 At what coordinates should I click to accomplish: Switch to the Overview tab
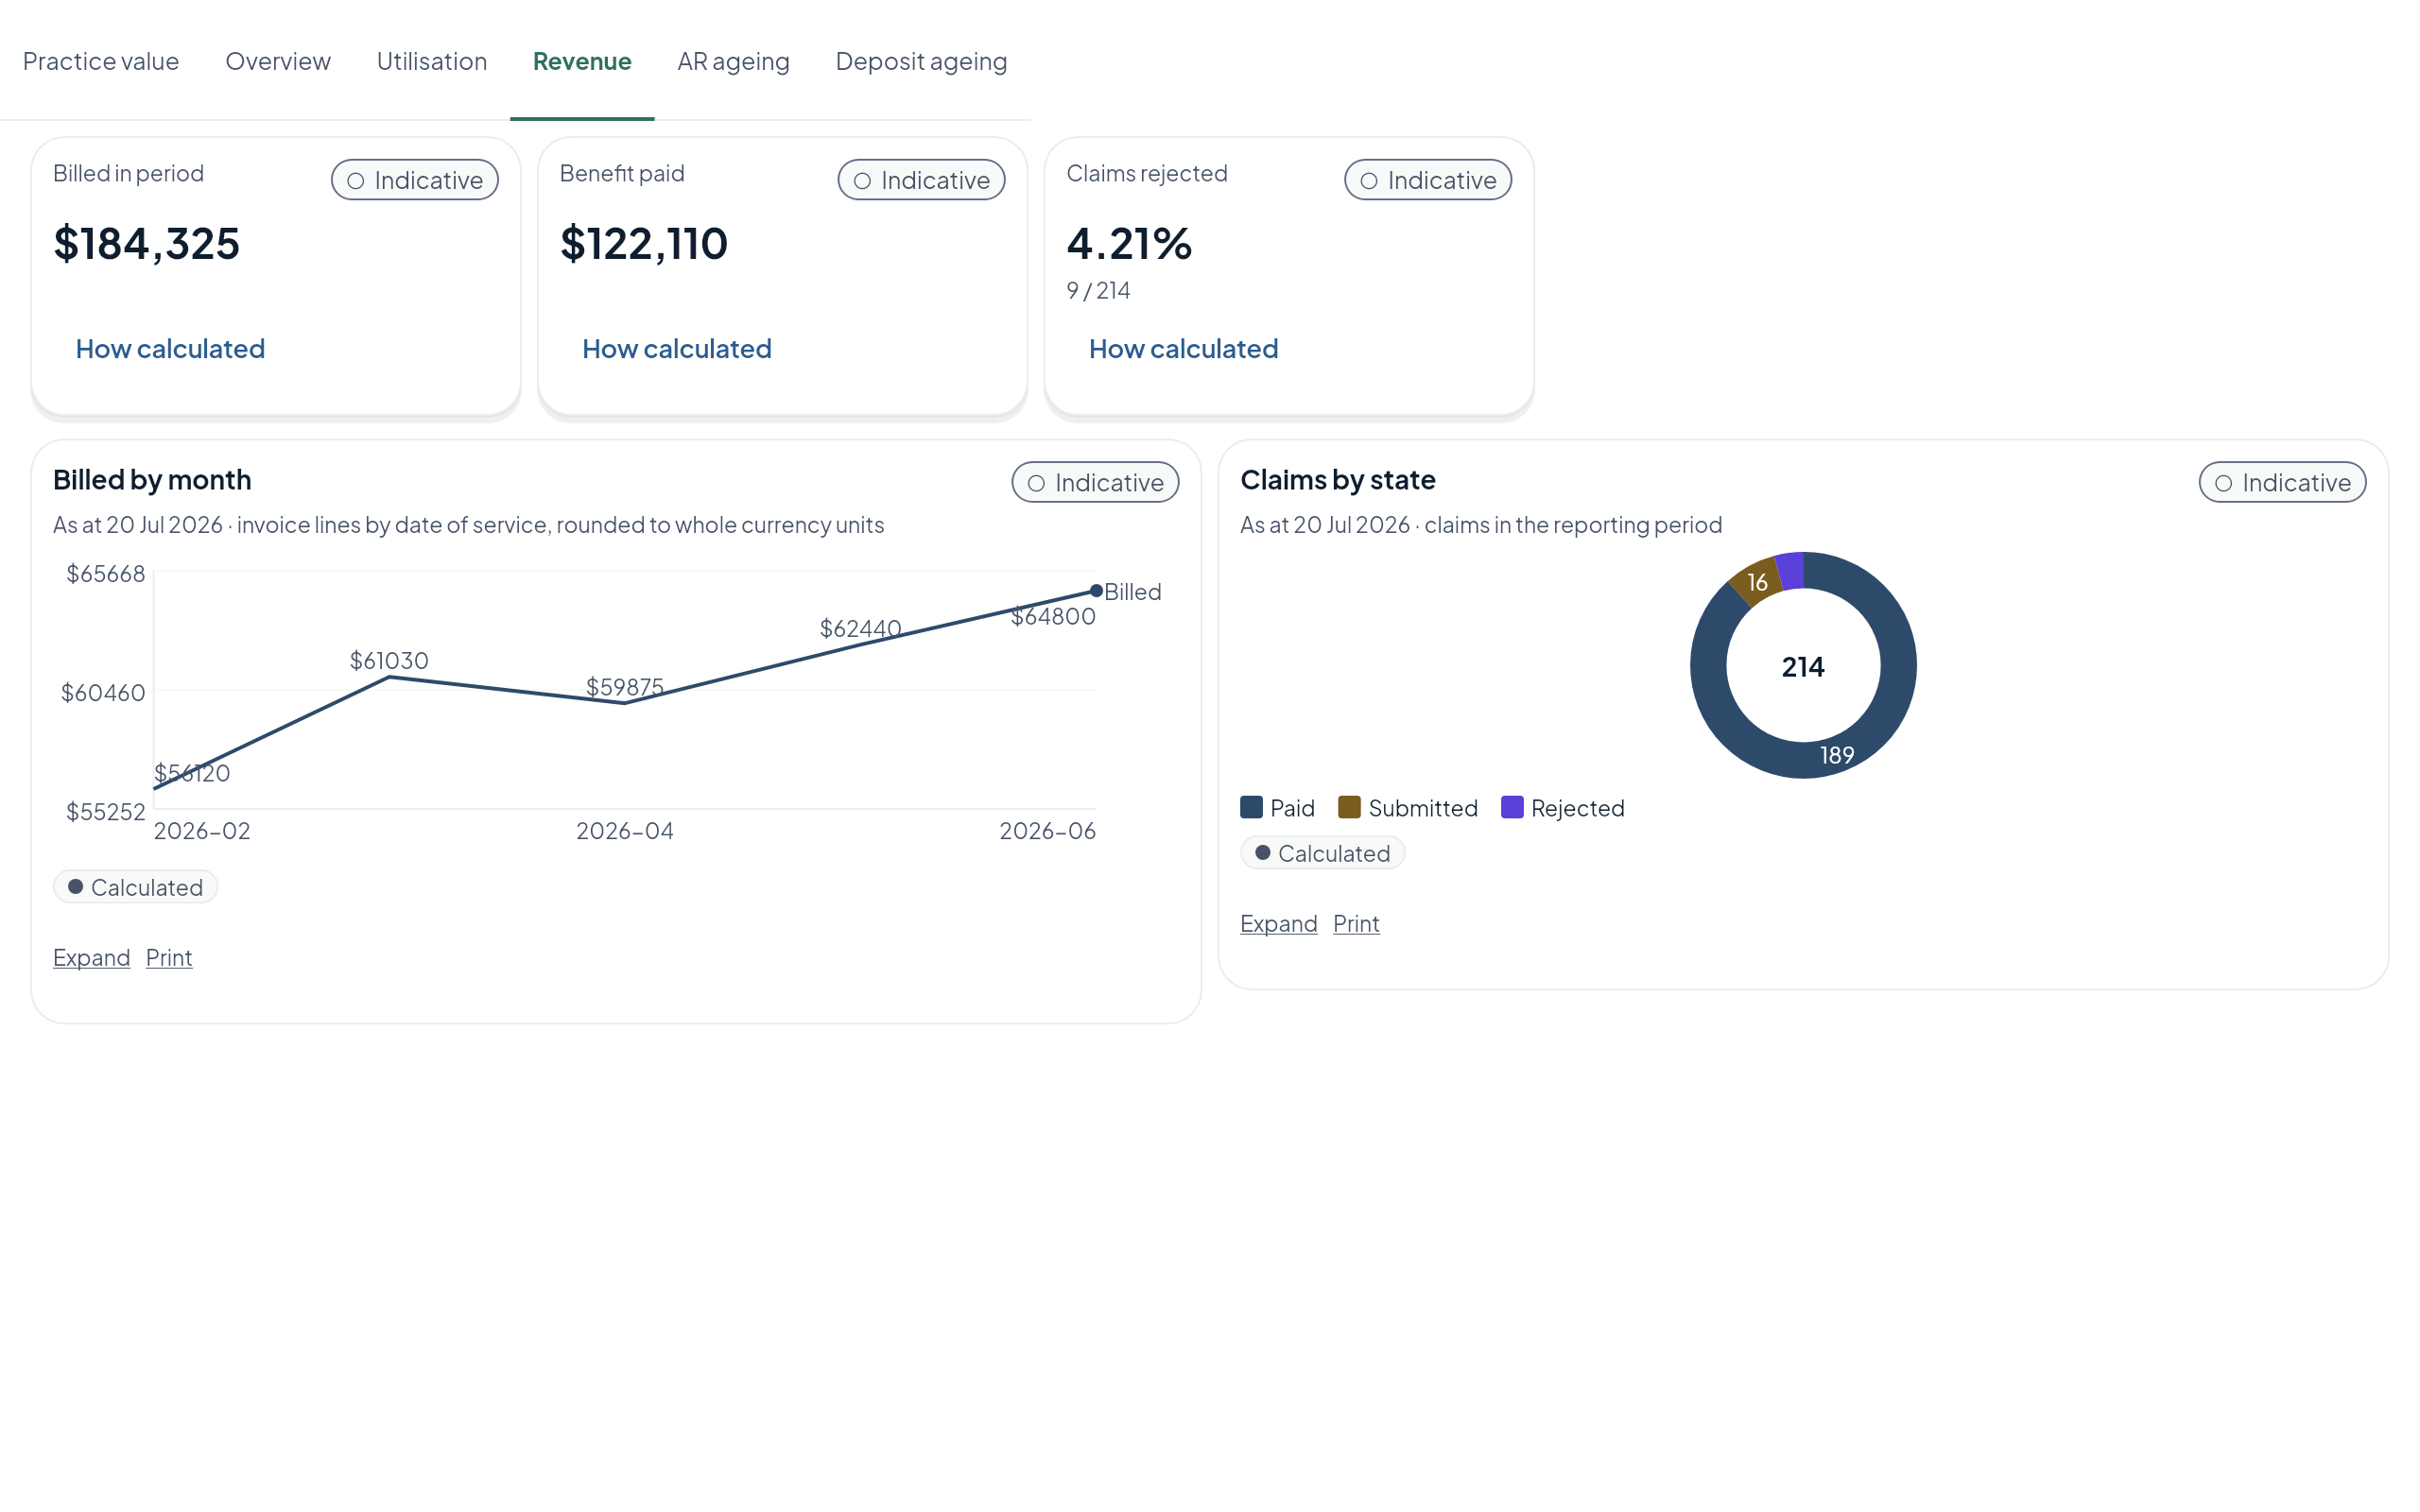click(x=278, y=61)
